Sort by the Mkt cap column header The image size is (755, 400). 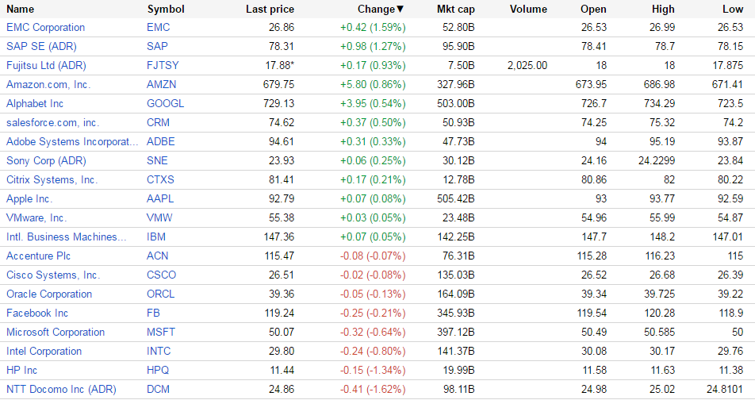pyautogui.click(x=455, y=10)
